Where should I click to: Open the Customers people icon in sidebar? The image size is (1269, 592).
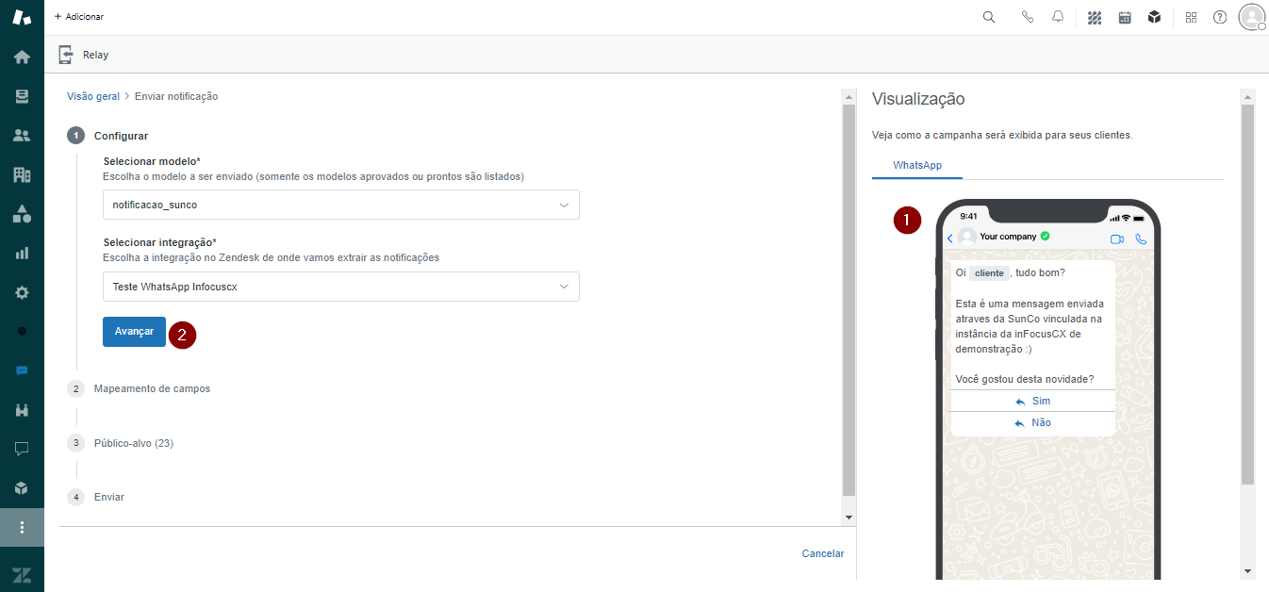(22, 135)
